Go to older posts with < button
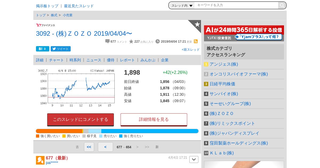320x168 pixels. coord(105,147)
